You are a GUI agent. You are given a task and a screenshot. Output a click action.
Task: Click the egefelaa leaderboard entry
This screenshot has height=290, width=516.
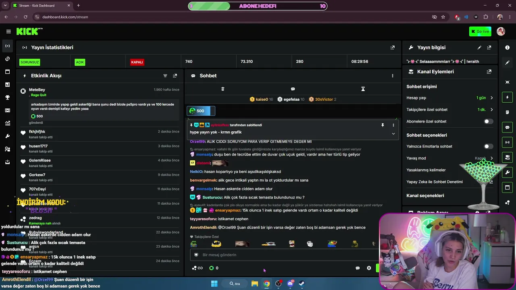tap(291, 99)
